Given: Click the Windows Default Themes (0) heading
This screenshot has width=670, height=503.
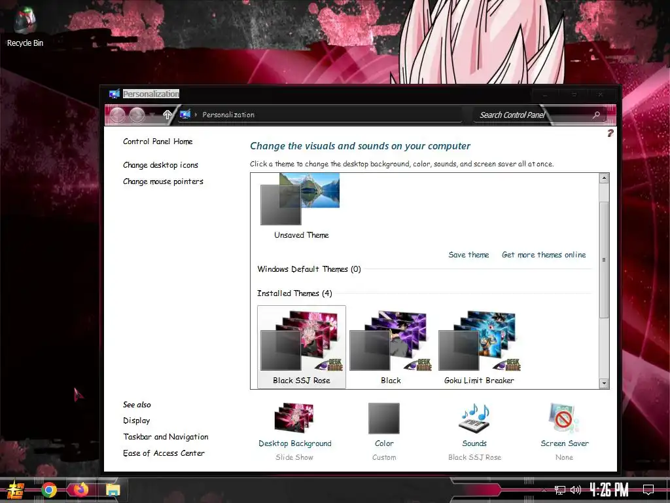Looking at the screenshot, I should coord(309,269).
